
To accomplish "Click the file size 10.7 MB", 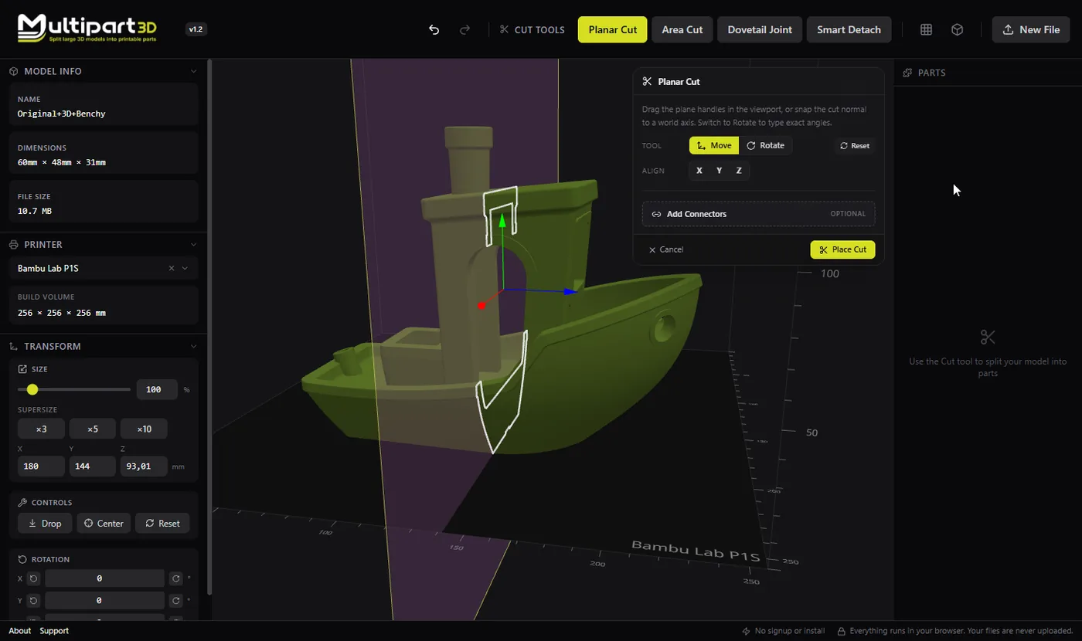I will tap(35, 211).
